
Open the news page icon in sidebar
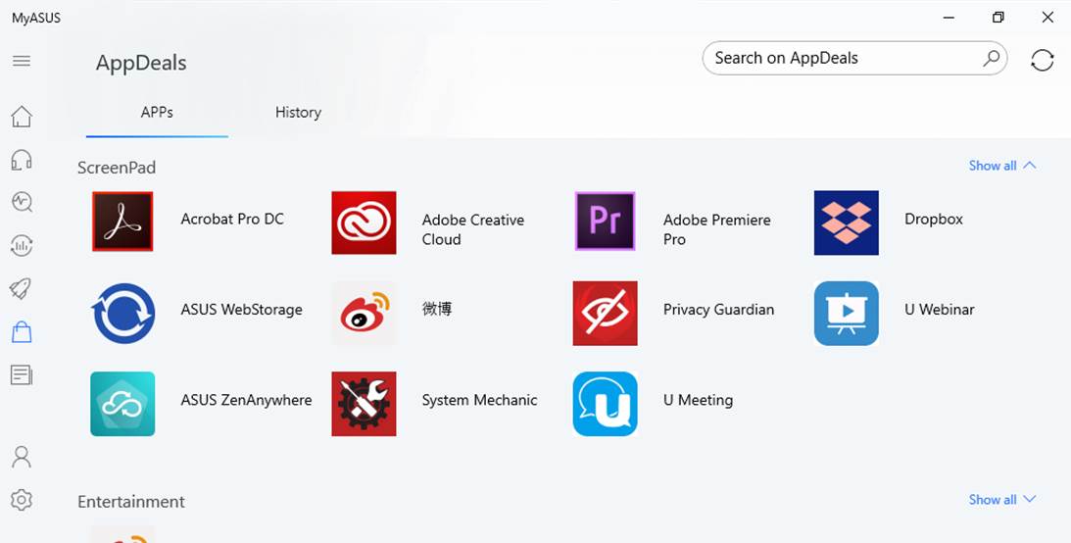pyautogui.click(x=22, y=375)
